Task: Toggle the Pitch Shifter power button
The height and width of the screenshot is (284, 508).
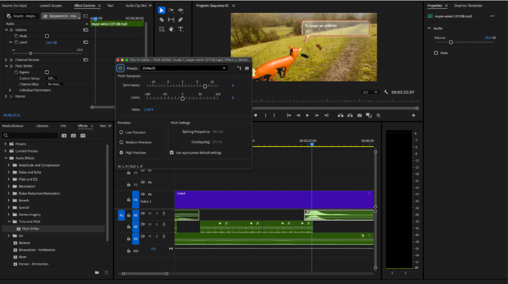Action: click(120, 68)
